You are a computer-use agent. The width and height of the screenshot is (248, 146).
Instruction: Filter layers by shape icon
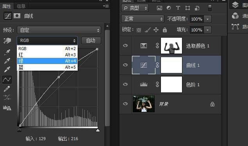187,8
